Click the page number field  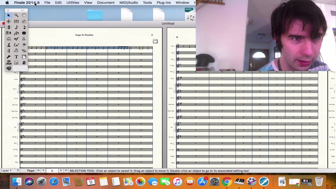point(52,171)
